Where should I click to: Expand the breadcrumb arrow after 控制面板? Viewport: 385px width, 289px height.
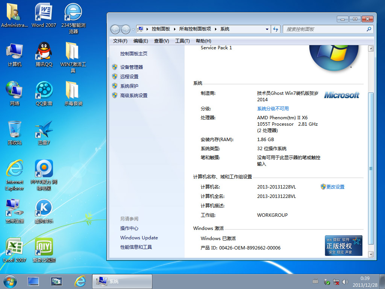(x=174, y=29)
